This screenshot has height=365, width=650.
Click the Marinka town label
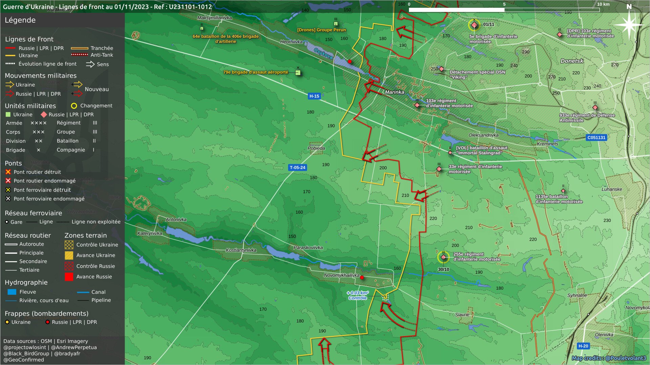coord(394,92)
